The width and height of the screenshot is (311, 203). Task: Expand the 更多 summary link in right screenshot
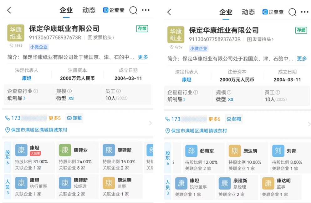[302, 59]
